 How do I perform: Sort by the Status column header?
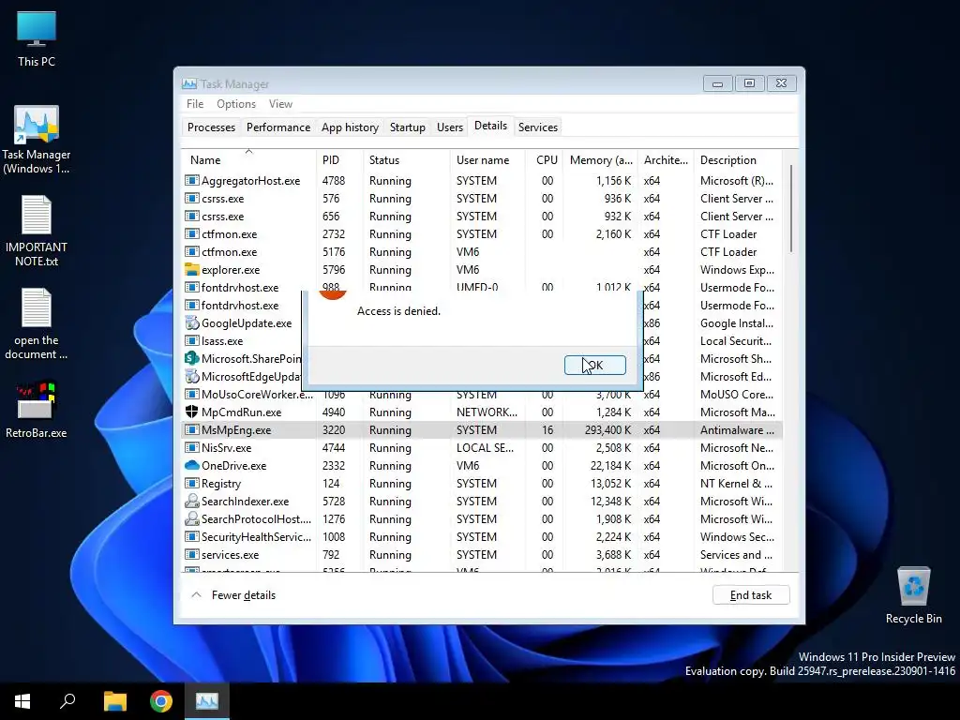[406, 159]
